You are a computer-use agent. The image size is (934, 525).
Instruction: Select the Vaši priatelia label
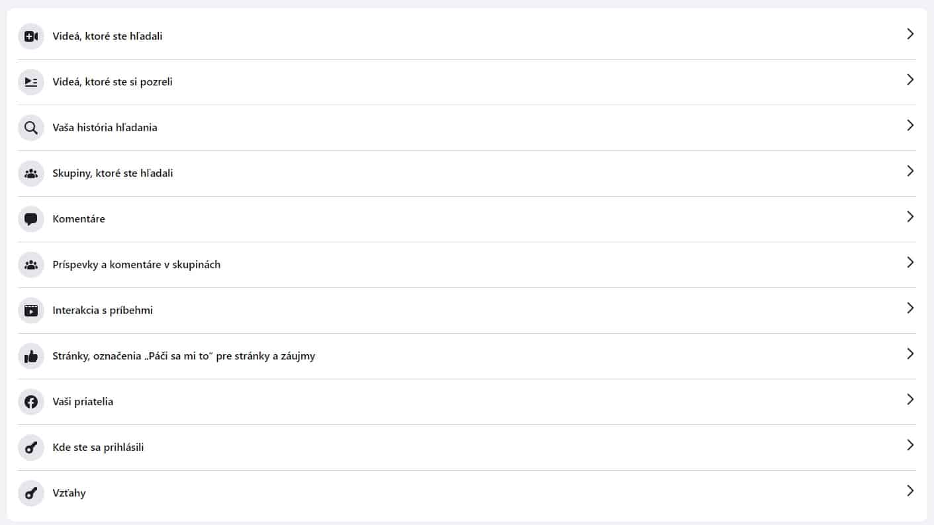click(83, 402)
